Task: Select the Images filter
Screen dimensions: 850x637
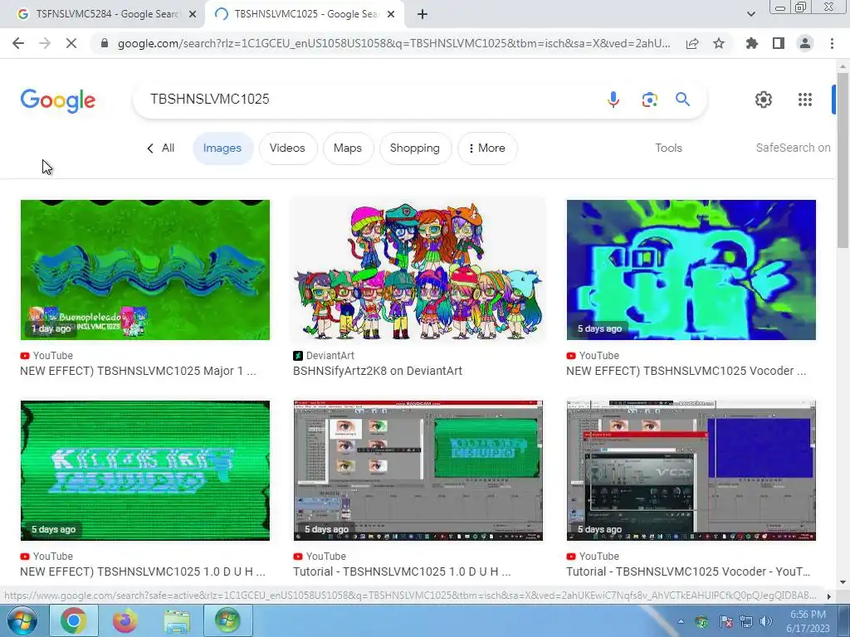Action: pos(222,148)
